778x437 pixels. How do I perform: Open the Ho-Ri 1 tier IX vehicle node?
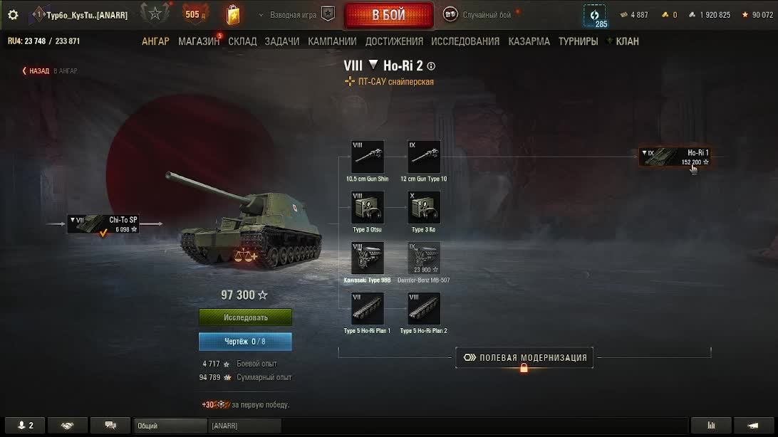(x=675, y=157)
